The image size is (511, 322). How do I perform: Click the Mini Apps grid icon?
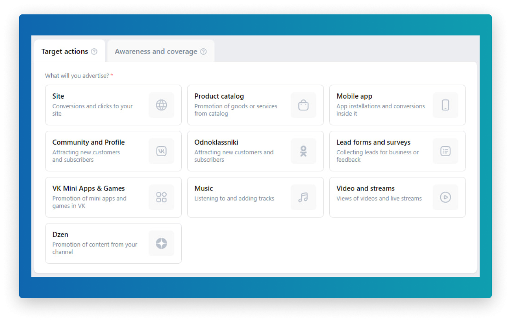pyautogui.click(x=161, y=197)
